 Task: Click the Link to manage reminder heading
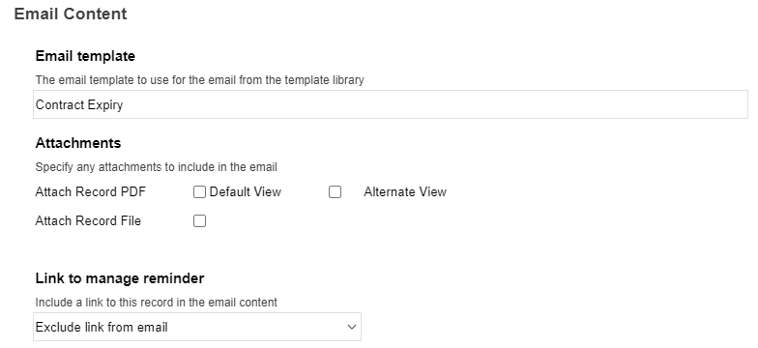120,278
